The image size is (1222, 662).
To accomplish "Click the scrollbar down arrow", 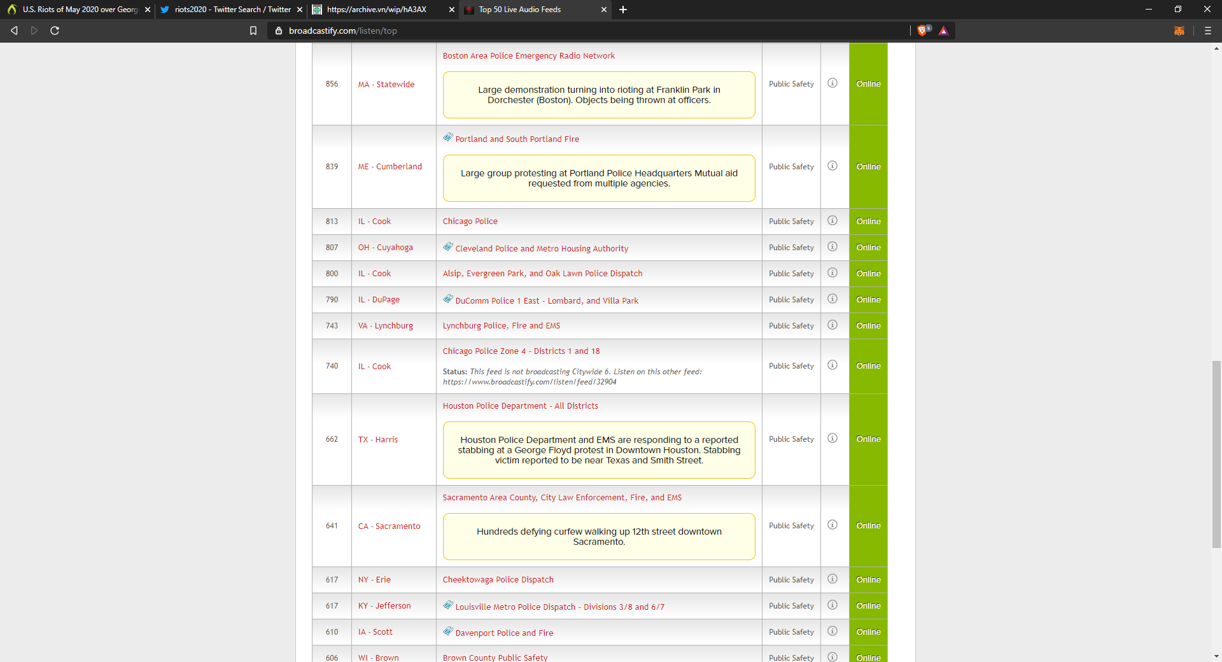I will tap(1216, 656).
